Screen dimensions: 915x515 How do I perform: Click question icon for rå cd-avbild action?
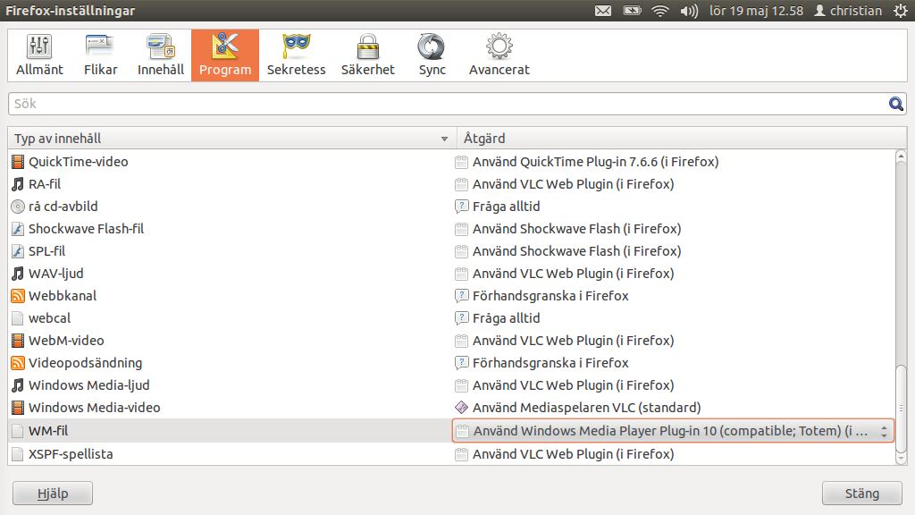point(462,207)
